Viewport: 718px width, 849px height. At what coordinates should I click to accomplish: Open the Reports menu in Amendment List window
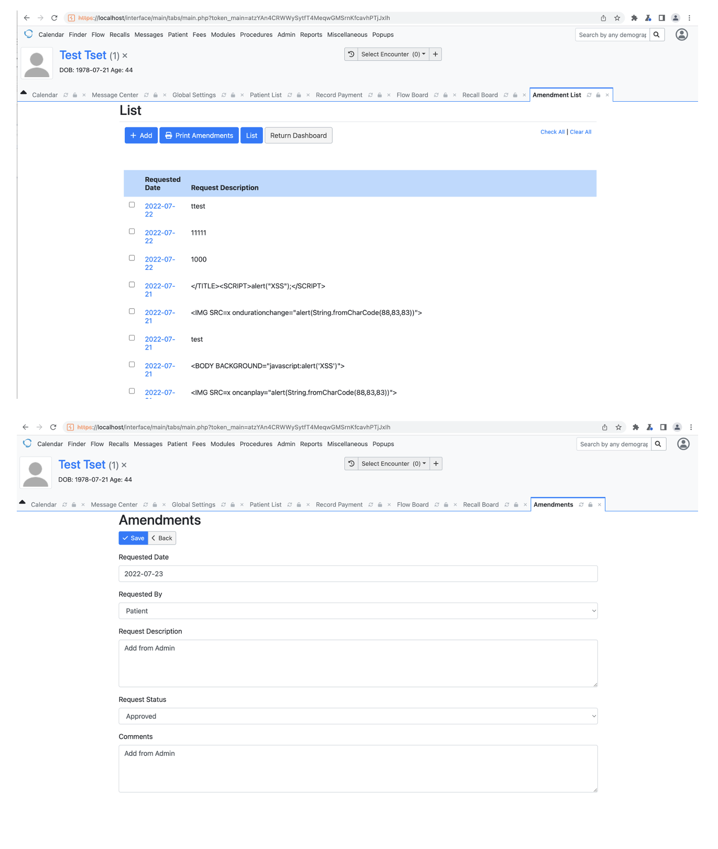[311, 35]
